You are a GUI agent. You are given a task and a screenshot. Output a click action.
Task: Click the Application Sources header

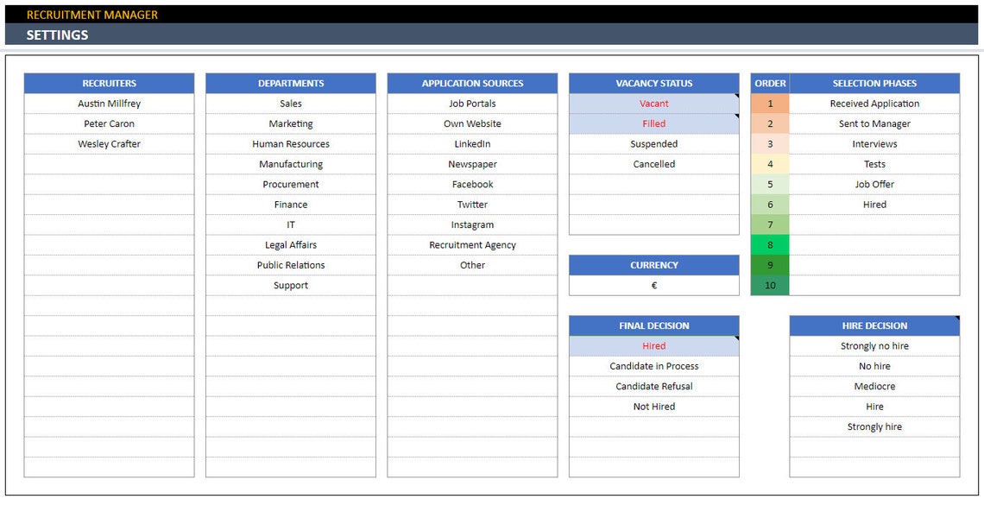[472, 84]
